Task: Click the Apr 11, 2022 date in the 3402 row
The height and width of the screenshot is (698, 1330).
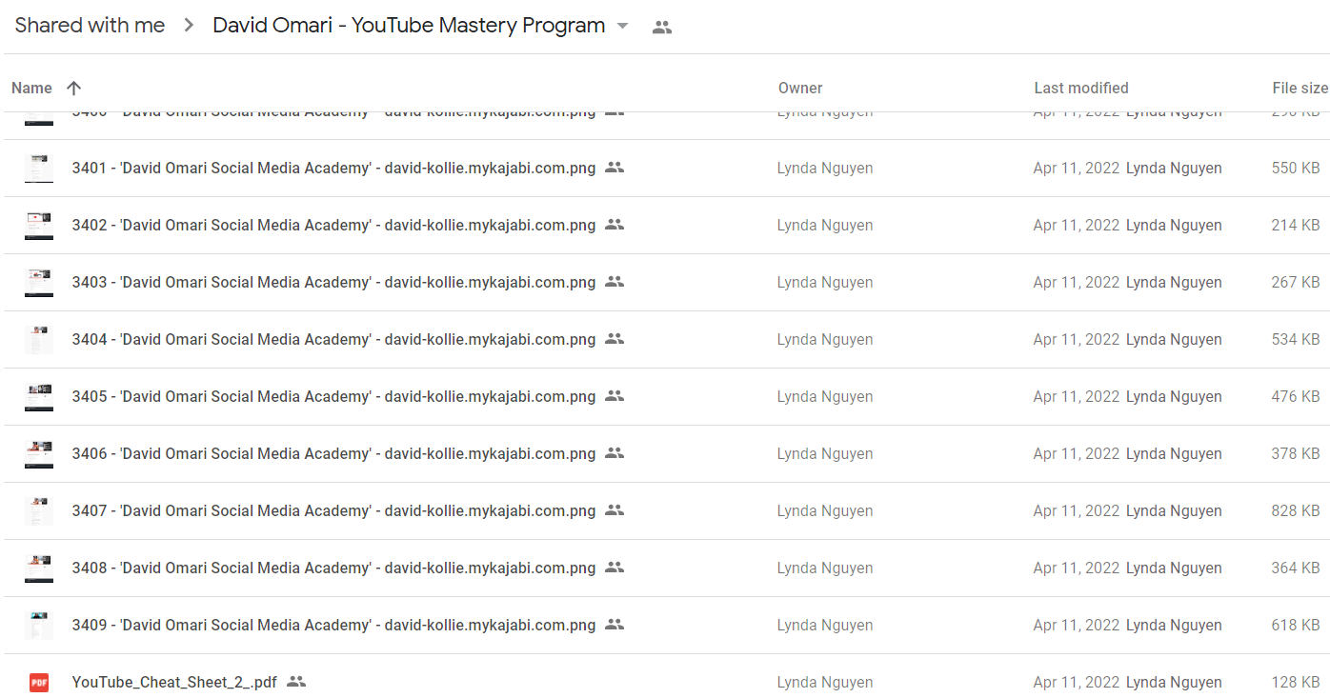Action: point(1077,225)
